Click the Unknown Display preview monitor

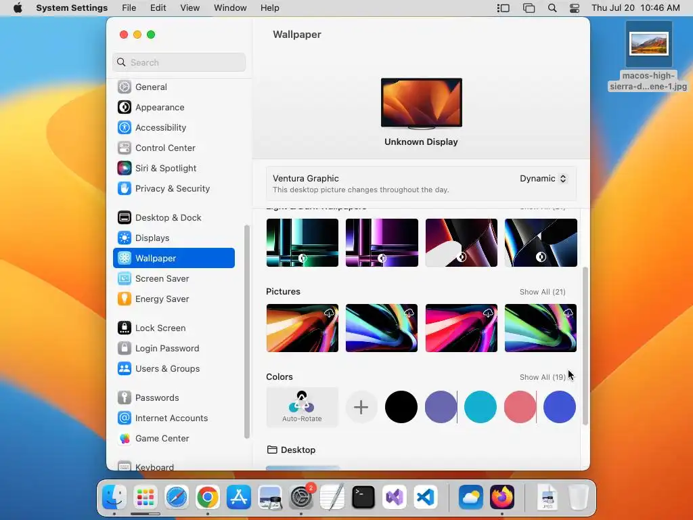coord(421,104)
